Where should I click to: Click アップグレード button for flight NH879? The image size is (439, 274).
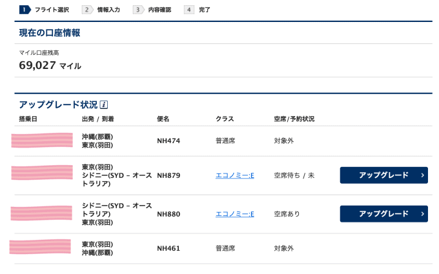(x=384, y=175)
